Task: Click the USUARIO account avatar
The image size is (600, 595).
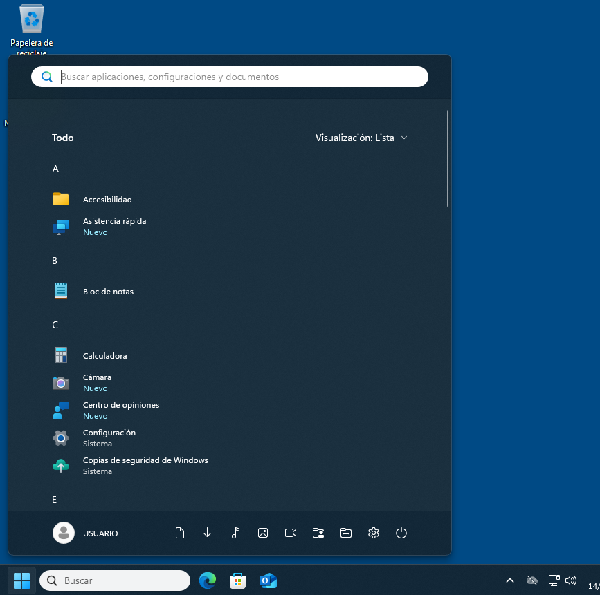Action: (x=64, y=533)
